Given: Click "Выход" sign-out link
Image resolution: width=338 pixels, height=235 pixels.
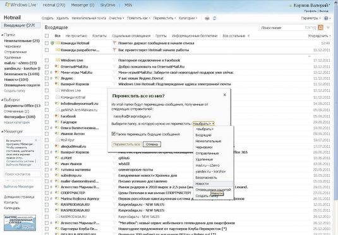Looking at the screenshot, I should point(323,11).
